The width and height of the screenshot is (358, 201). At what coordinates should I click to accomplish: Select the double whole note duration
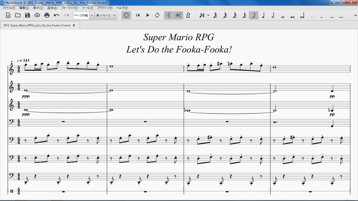pos(292,17)
